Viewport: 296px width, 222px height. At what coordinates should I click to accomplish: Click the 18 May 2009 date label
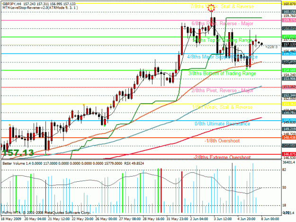11,219
